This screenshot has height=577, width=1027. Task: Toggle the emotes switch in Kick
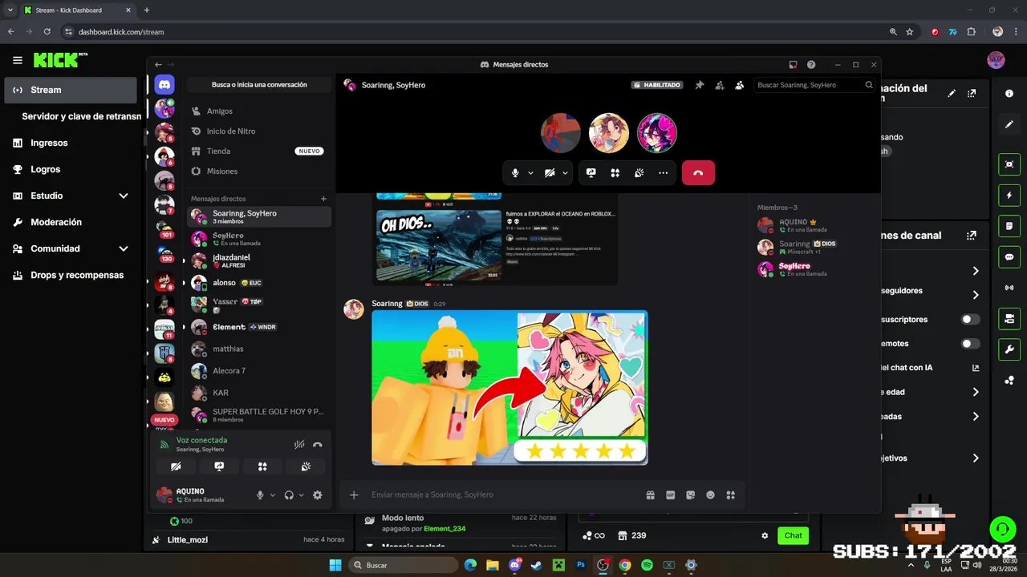coord(971,343)
